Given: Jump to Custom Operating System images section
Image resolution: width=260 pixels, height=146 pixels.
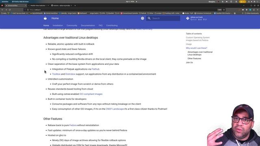Looking at the screenshot, I should click(x=198, y=39).
